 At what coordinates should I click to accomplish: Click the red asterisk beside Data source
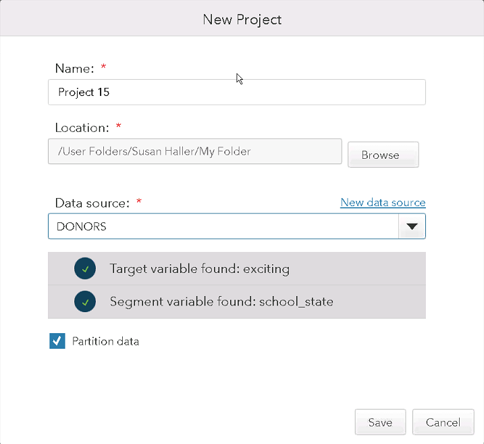tap(139, 201)
